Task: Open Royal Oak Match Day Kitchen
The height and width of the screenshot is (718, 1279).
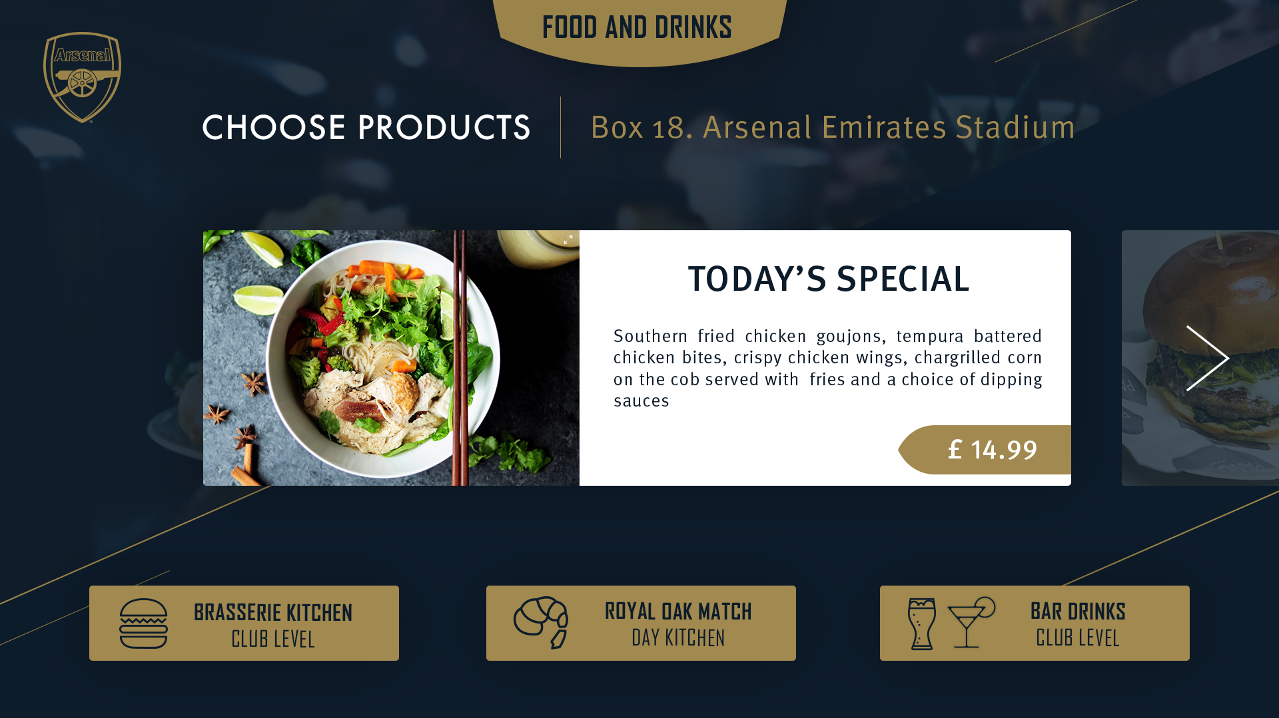Action: [641, 624]
